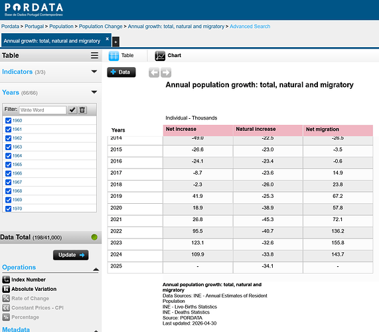The width and height of the screenshot is (379, 332).
Task: Uncheck the 1970 year checkbox
Action: (x=8, y=208)
